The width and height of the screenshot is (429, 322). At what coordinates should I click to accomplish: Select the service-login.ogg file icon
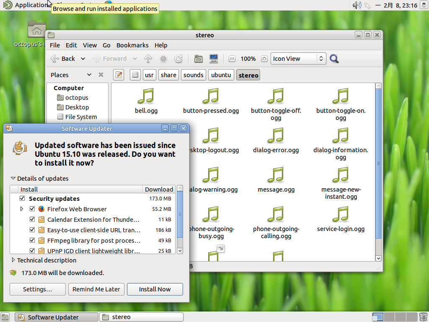[341, 214]
